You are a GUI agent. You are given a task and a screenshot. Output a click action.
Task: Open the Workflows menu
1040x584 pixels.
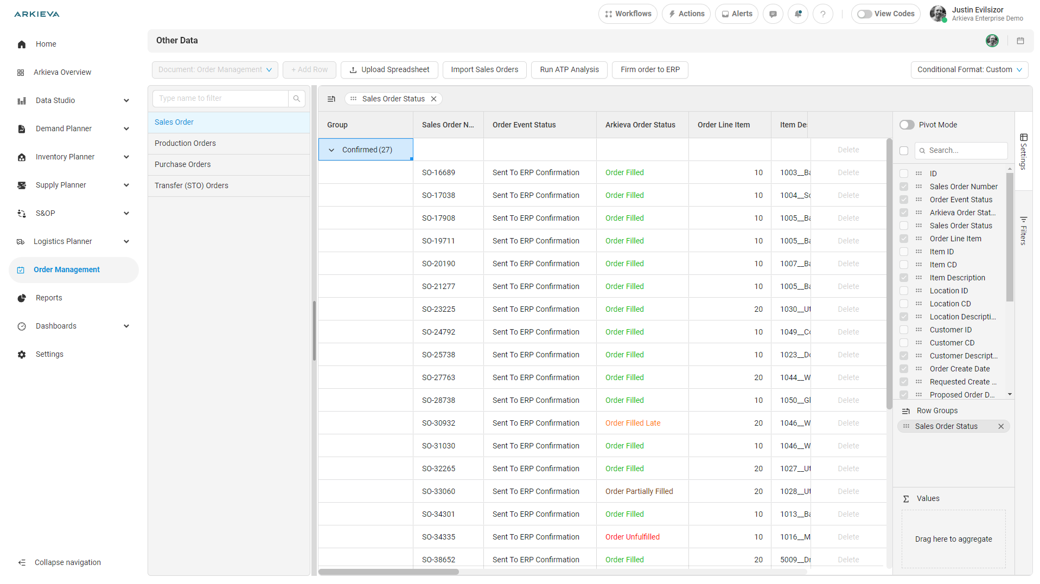pyautogui.click(x=627, y=14)
